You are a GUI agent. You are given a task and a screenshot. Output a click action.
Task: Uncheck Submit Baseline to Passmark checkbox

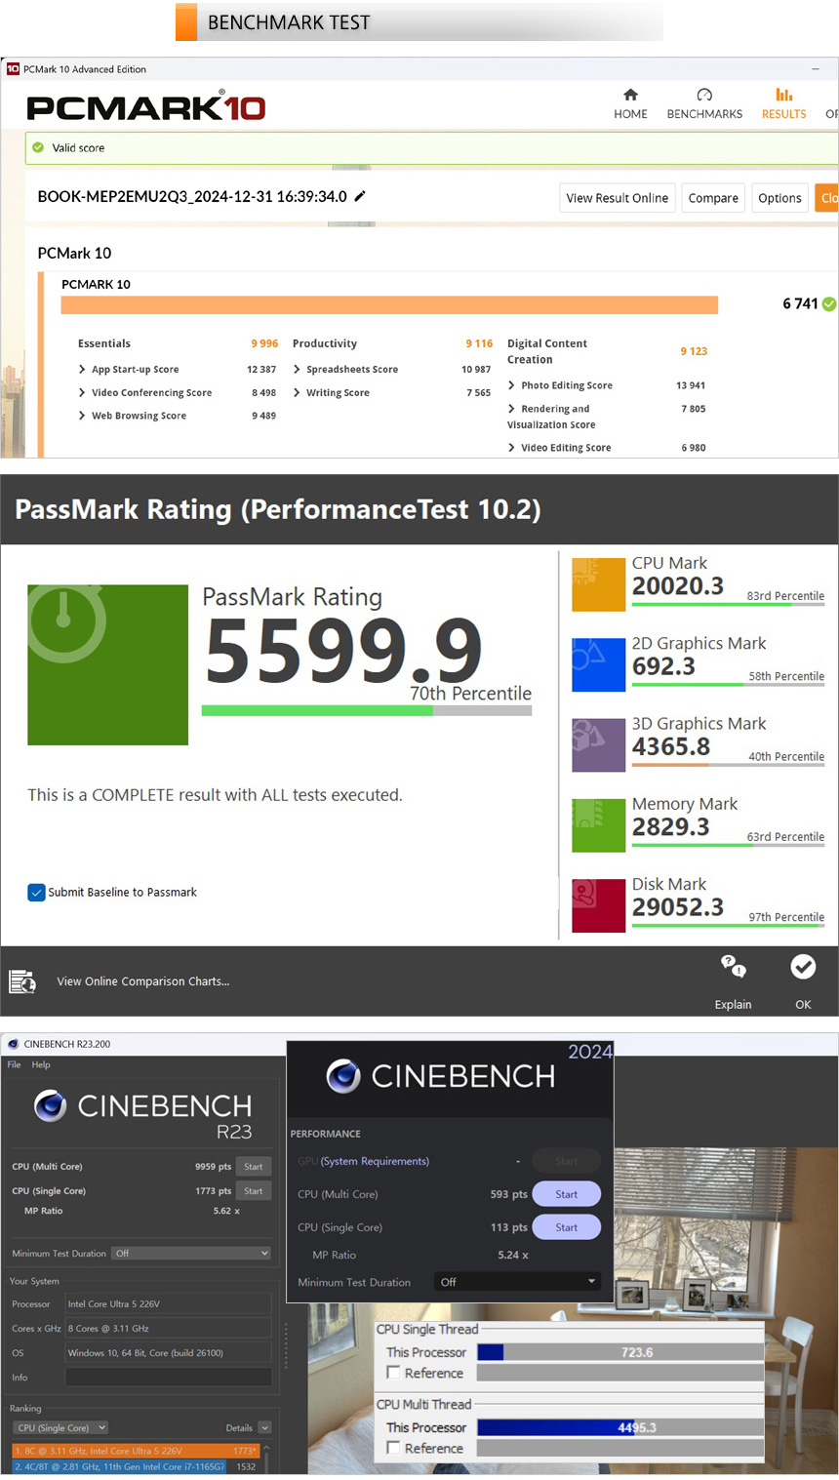point(37,893)
